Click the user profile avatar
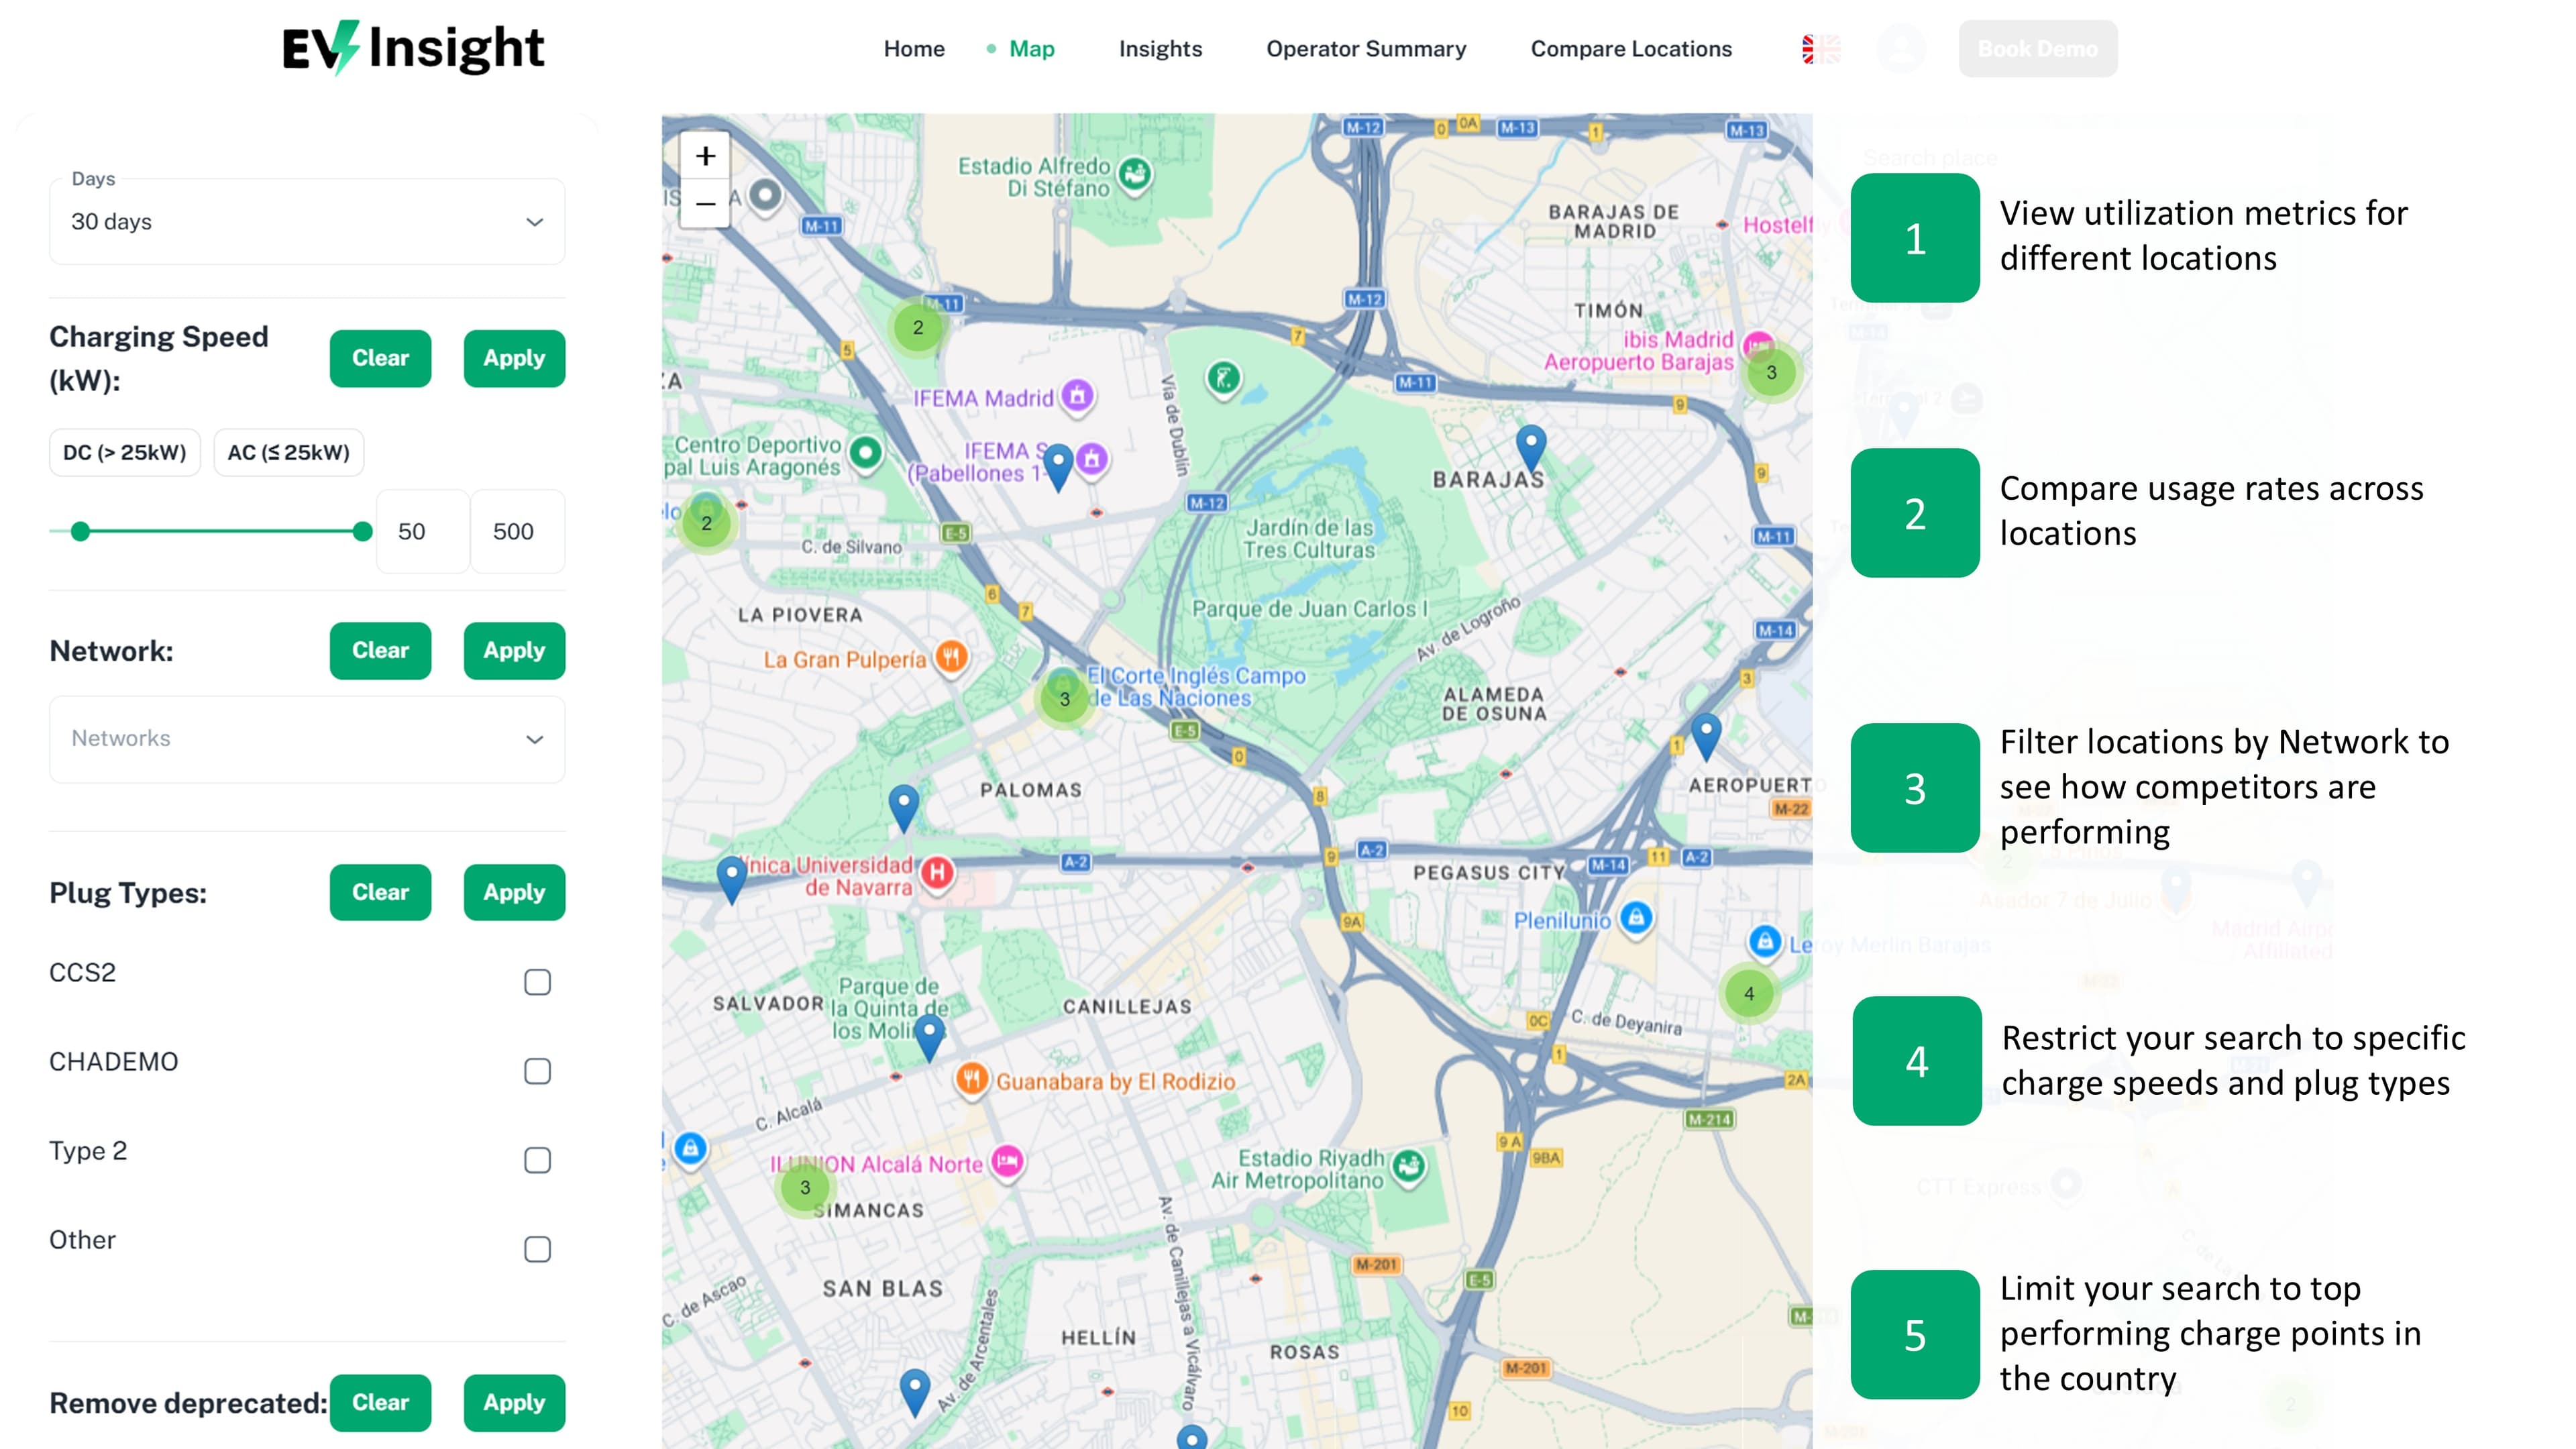The width and height of the screenshot is (2576, 1449). pos(1901,49)
